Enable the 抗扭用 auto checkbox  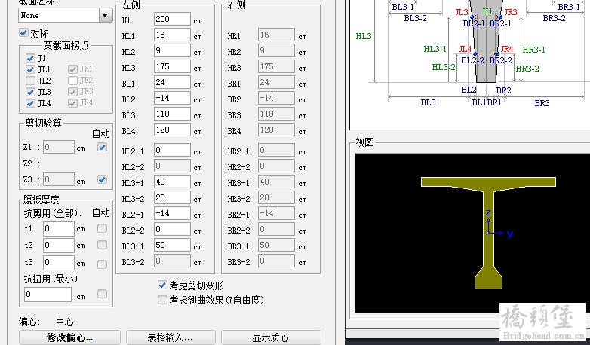click(102, 294)
